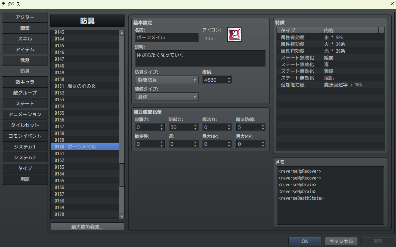396x247 pixels.
Task: Open the 用語 tab
Action: coord(25,179)
